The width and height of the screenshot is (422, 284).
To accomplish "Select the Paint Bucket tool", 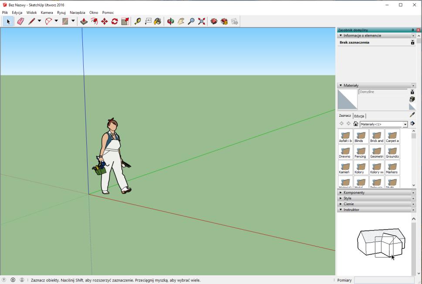I will pos(158,21).
